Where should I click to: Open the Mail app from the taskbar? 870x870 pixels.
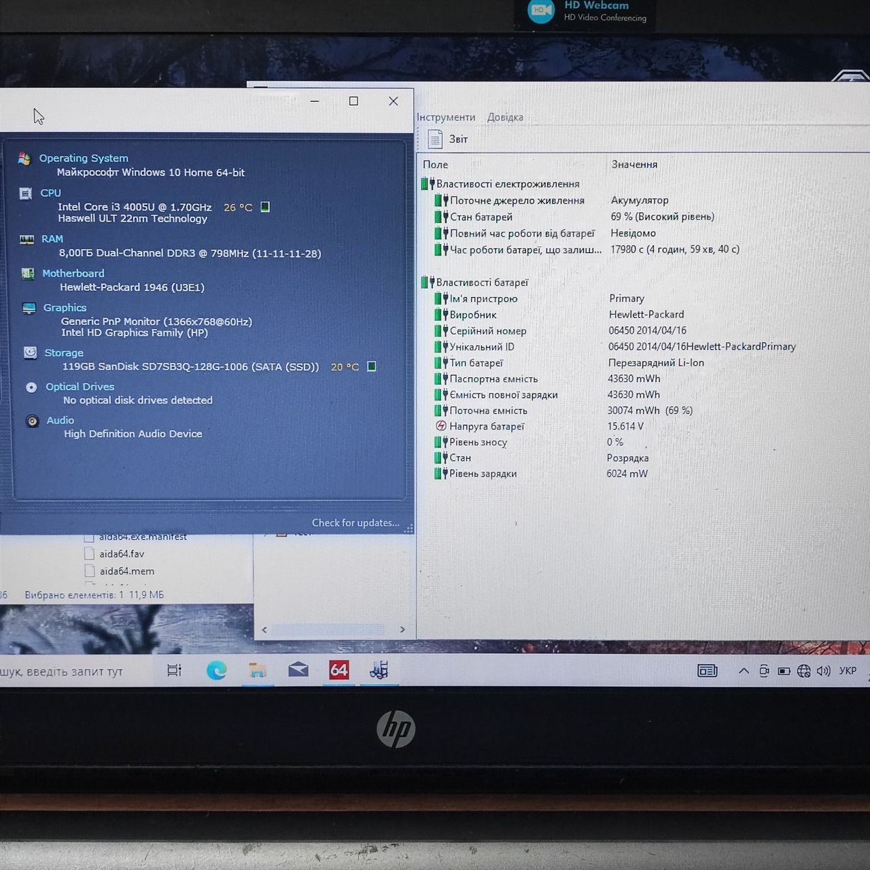tap(298, 671)
